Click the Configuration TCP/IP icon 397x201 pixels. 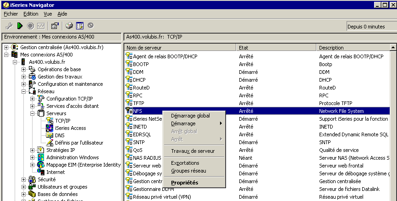coord(41,99)
